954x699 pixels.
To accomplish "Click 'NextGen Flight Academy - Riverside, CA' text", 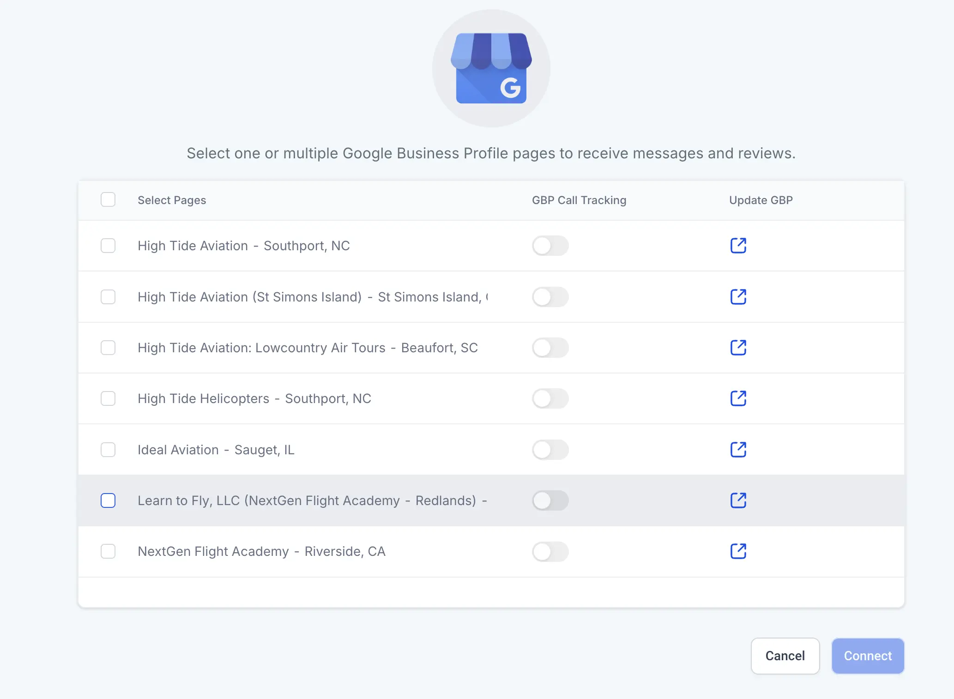I will click(262, 552).
